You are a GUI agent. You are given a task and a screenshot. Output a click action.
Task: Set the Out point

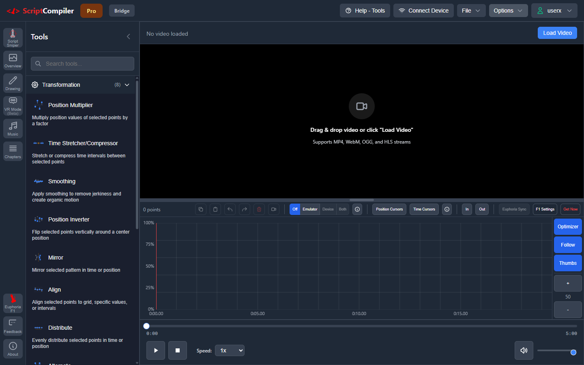point(482,209)
